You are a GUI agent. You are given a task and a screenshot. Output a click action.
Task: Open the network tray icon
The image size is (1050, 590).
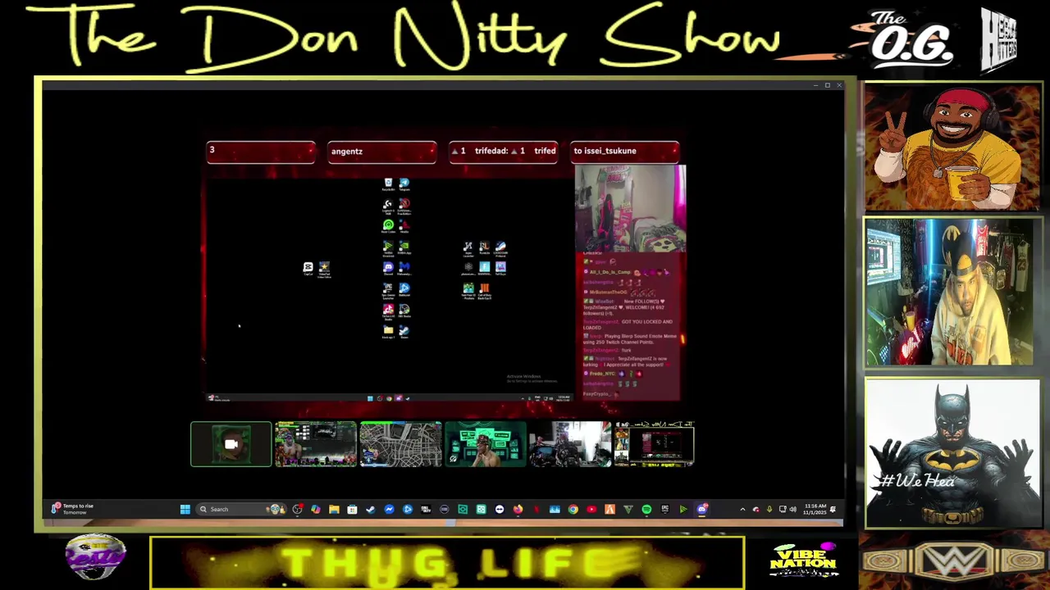coord(783,509)
